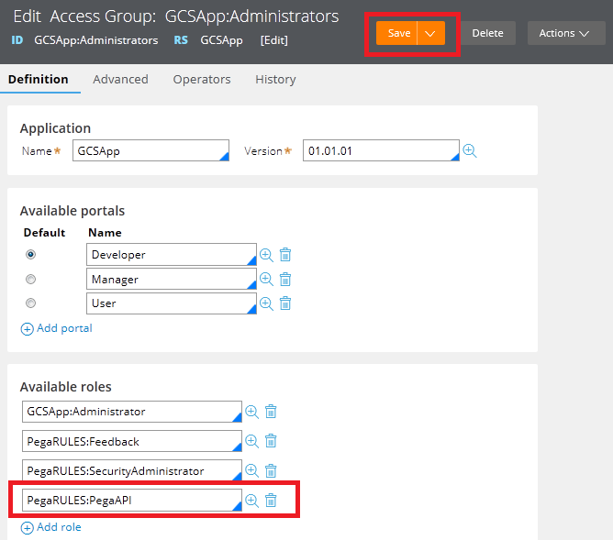Open the application Name autocomplete field
Viewport: 613px width, 540px height.
pos(150,150)
